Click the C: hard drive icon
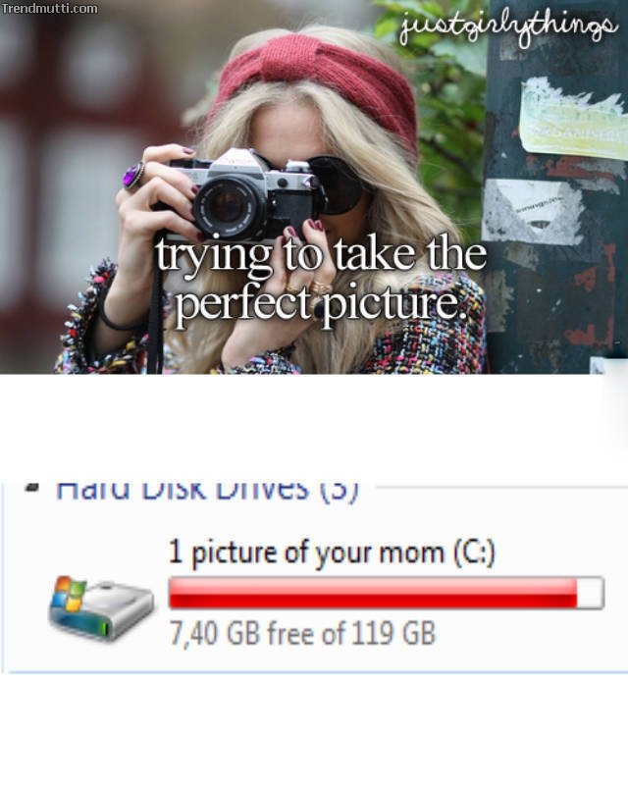Viewport: 628px width, 787px height. point(100,608)
